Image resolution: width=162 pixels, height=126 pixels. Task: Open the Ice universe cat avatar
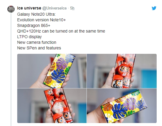(11, 9)
